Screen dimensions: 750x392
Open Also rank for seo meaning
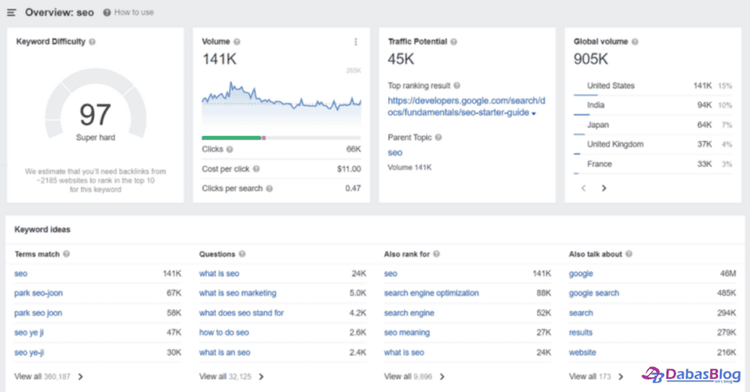[406, 333]
